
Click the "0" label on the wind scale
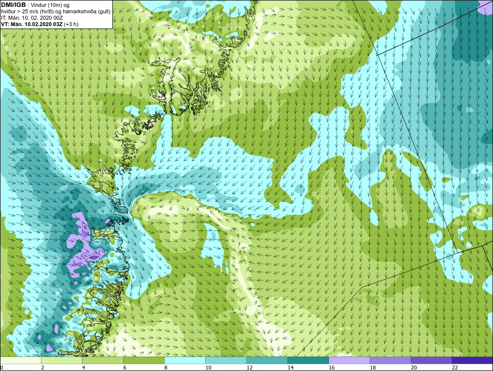point(1,368)
